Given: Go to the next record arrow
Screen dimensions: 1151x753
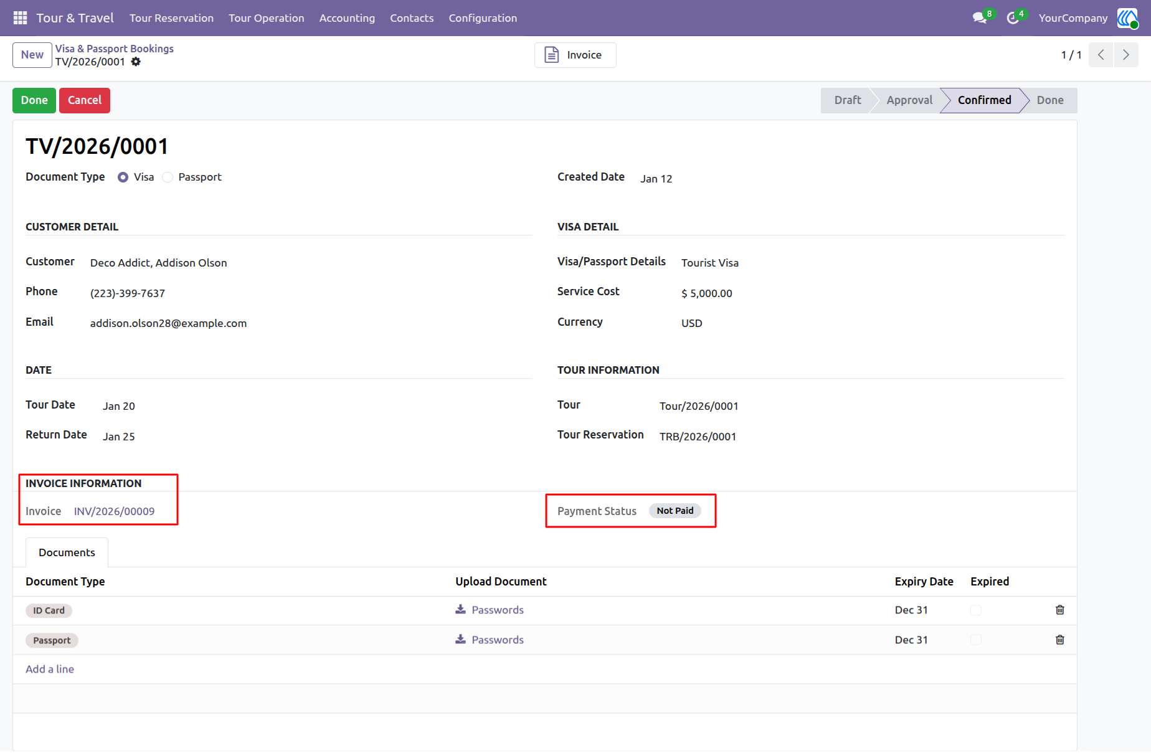Looking at the screenshot, I should tap(1126, 55).
